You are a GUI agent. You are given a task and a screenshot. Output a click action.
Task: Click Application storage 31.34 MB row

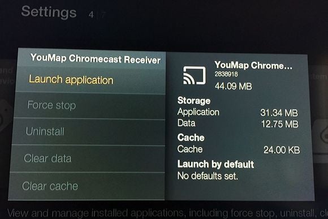click(238, 113)
